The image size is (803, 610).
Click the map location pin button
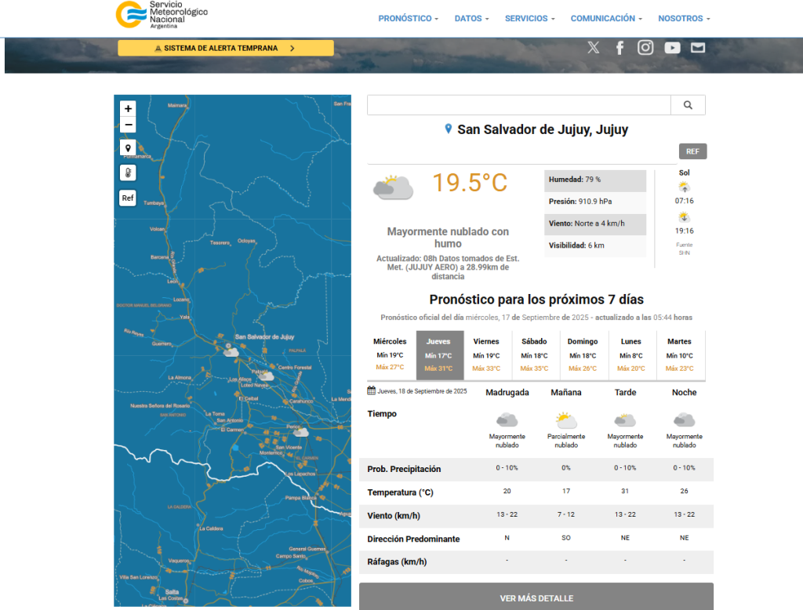pyautogui.click(x=129, y=148)
